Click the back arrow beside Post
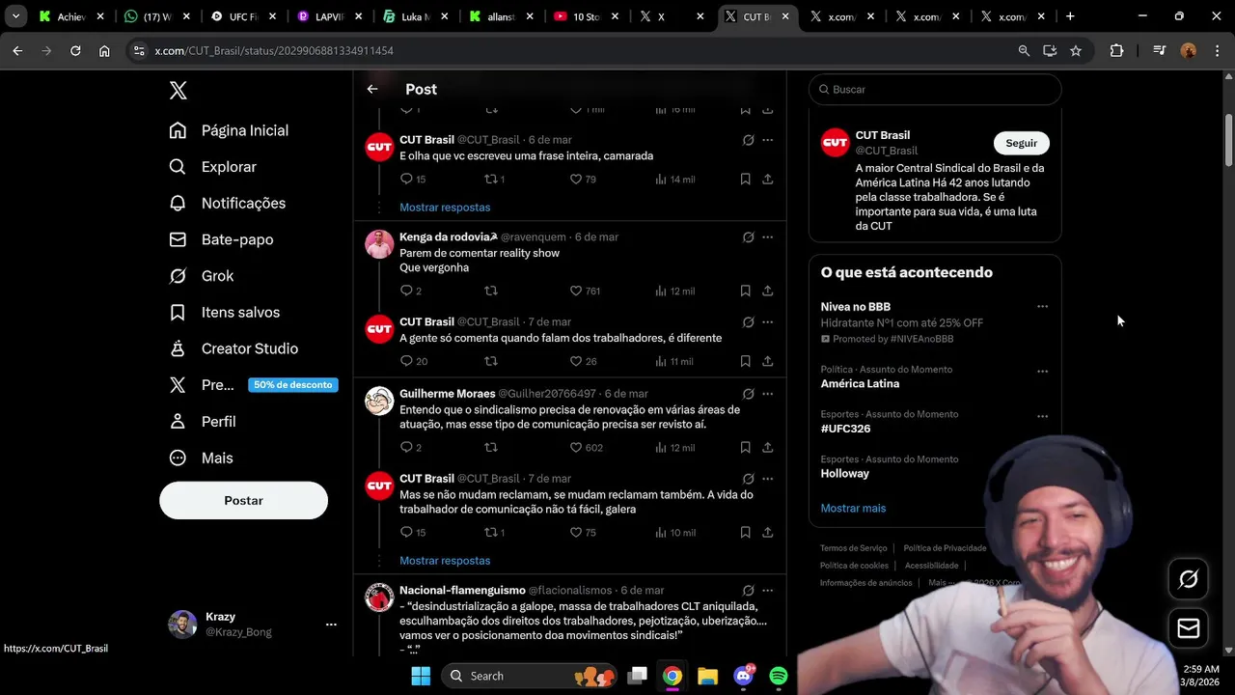The width and height of the screenshot is (1235, 695). [x=372, y=89]
